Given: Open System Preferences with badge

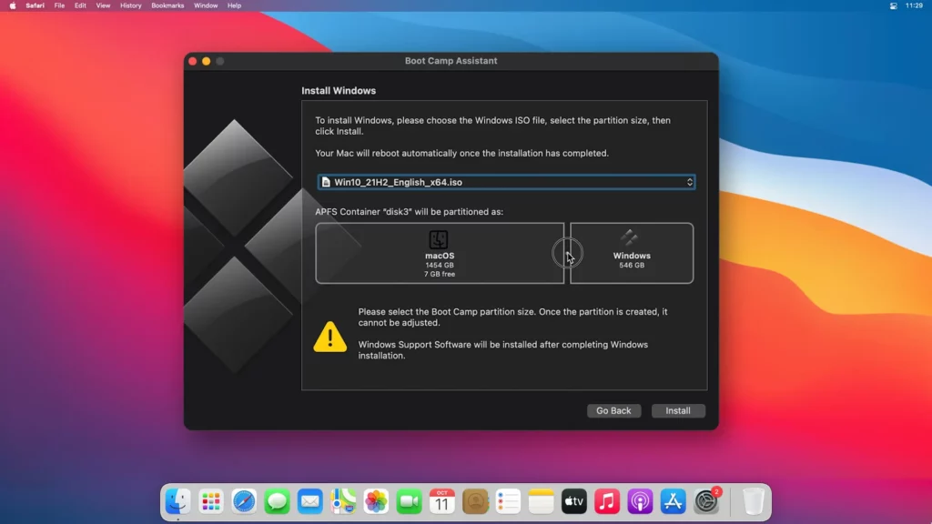Looking at the screenshot, I should [x=706, y=502].
